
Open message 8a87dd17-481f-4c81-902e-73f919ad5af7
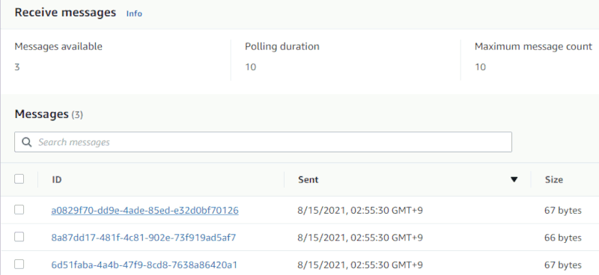144,238
